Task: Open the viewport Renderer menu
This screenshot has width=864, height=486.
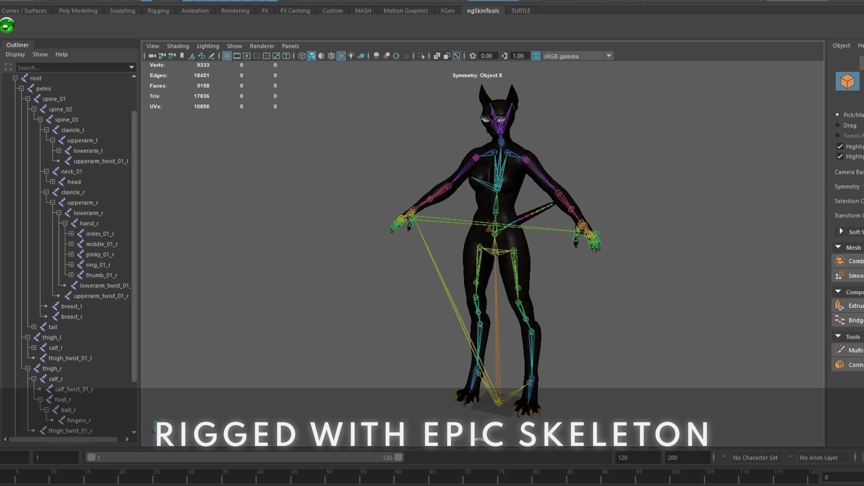Action: [x=262, y=46]
